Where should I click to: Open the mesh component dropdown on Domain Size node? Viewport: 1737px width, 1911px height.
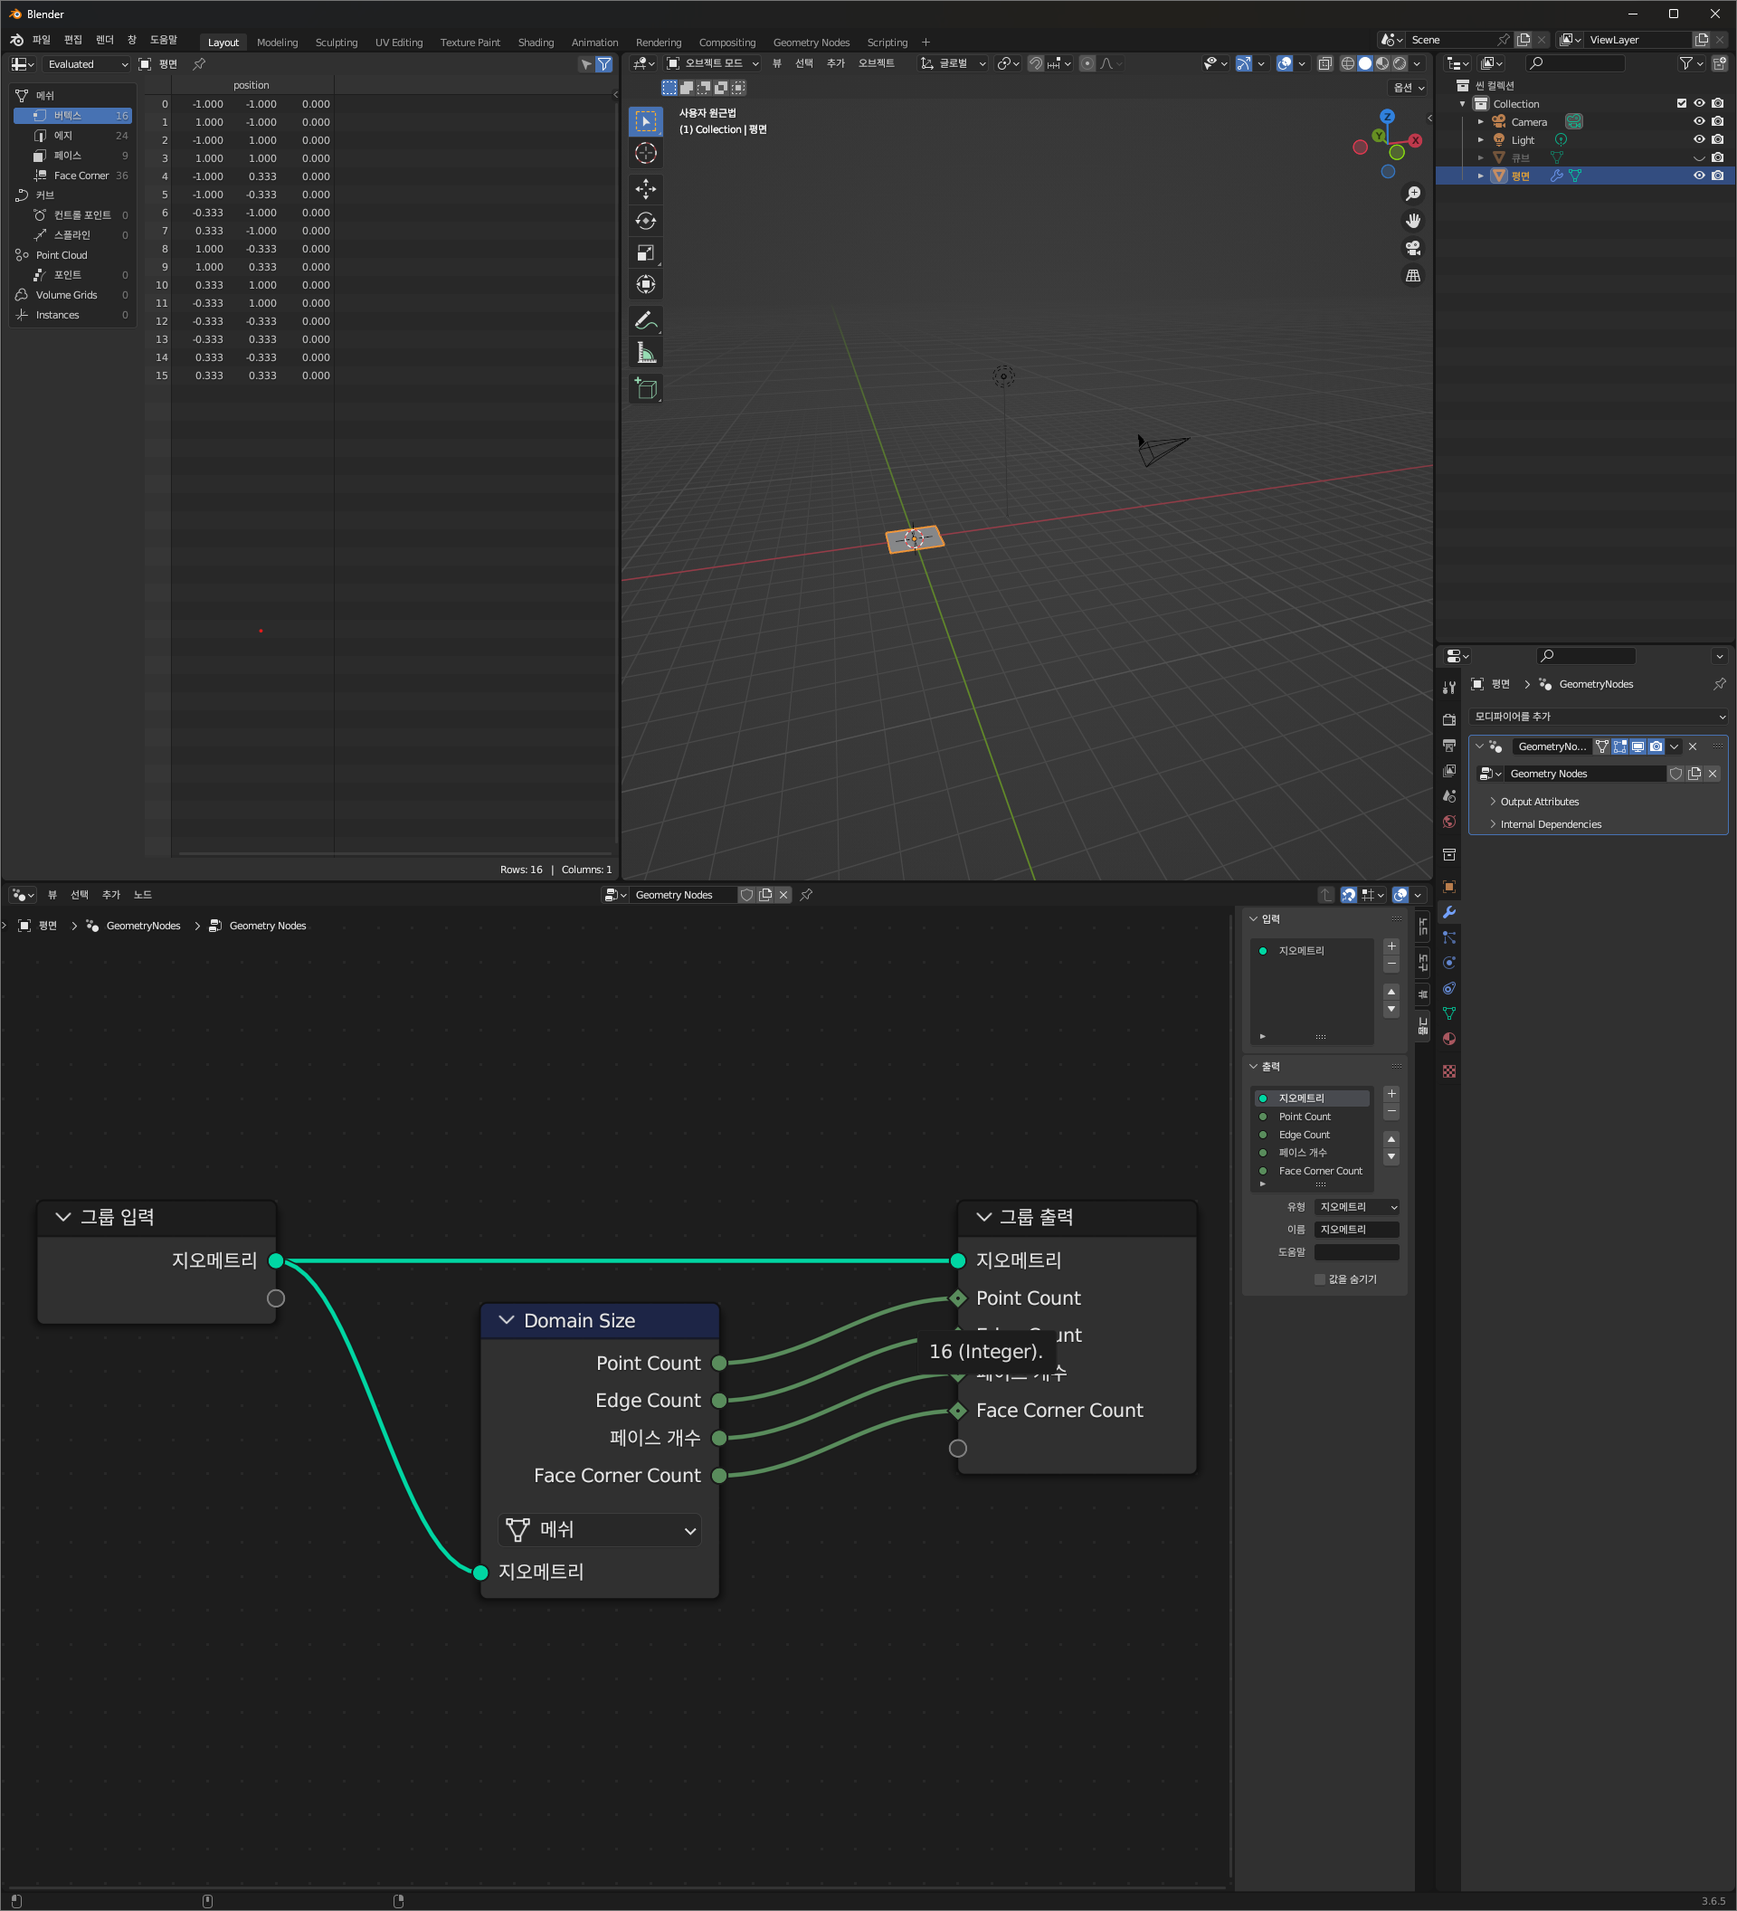(x=600, y=1529)
